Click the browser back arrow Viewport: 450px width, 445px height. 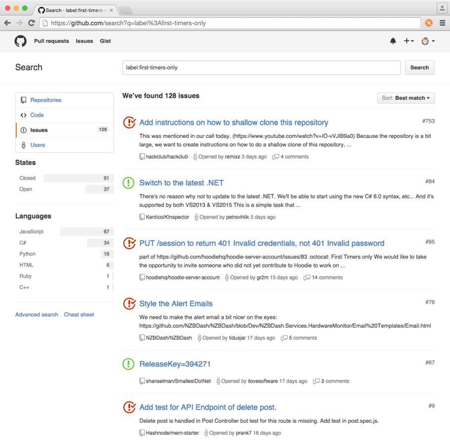[7, 23]
